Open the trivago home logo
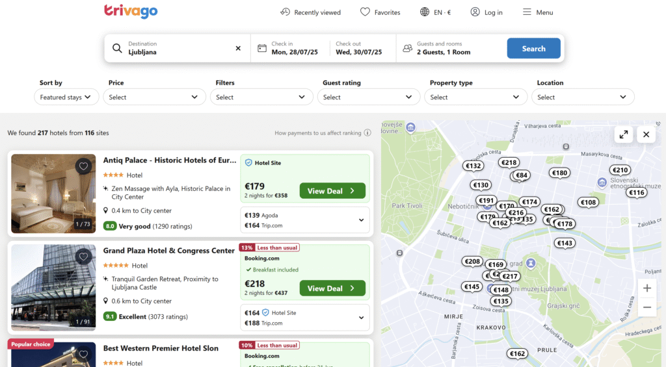This screenshot has height=367, width=666. tap(131, 12)
